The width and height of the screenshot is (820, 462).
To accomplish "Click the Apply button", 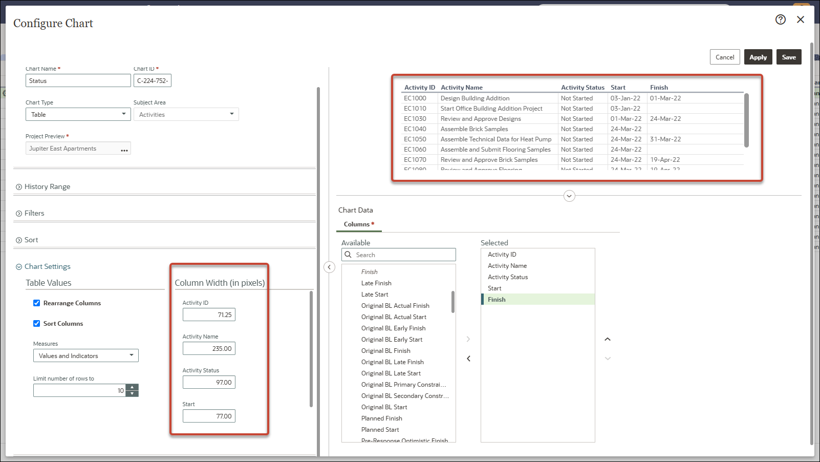I will [x=758, y=57].
